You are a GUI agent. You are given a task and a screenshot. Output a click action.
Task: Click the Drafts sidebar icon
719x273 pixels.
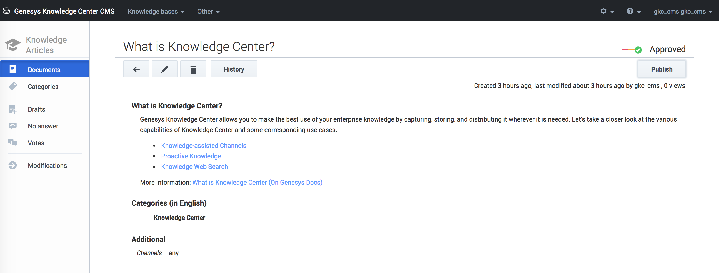pos(13,109)
